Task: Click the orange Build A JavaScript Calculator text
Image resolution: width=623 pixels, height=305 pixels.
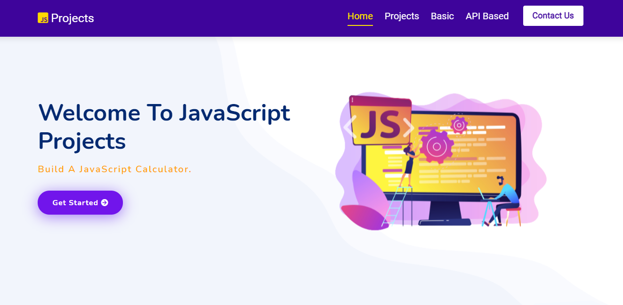Action: point(114,169)
